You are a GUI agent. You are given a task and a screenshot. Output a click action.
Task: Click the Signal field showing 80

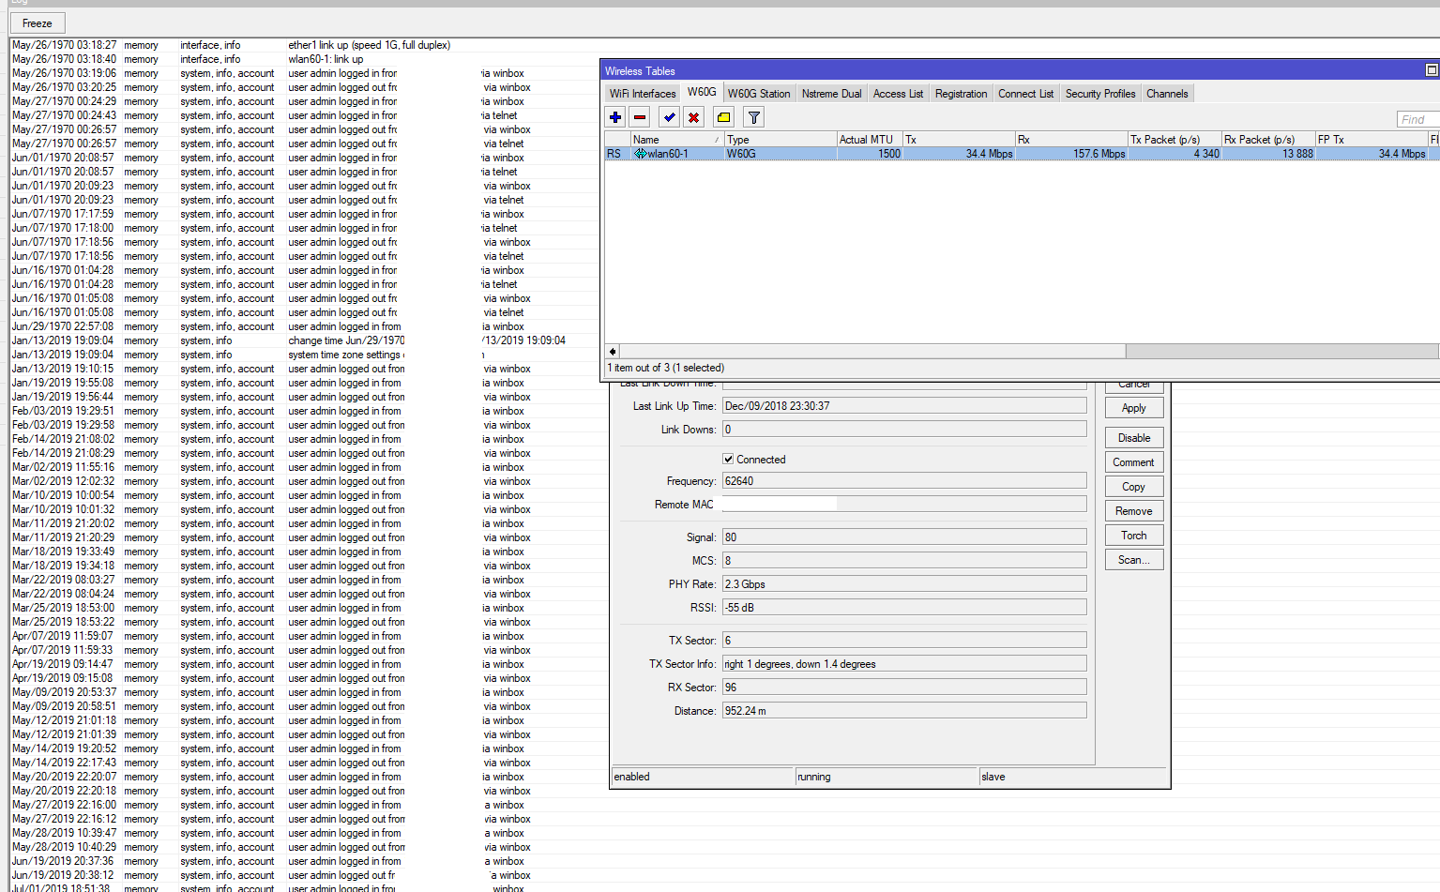(904, 537)
